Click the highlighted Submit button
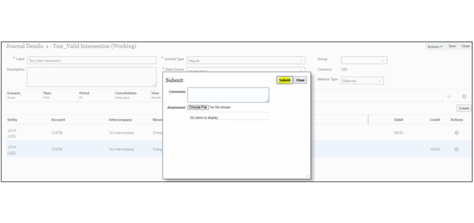This screenshot has width=474, height=223. pos(285,80)
